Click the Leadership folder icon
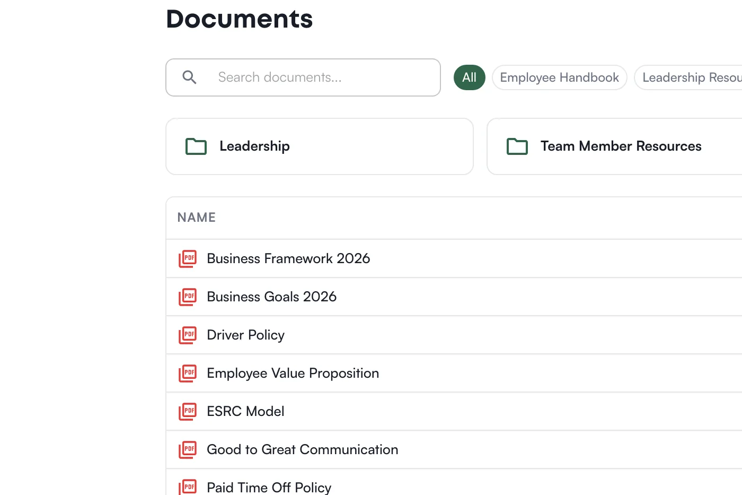This screenshot has width=742, height=495. [196, 146]
